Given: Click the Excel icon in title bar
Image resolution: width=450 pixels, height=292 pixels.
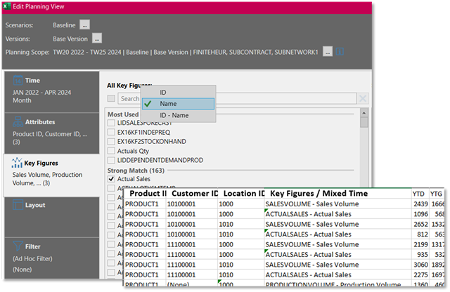Looking at the screenshot, I should [7, 6].
